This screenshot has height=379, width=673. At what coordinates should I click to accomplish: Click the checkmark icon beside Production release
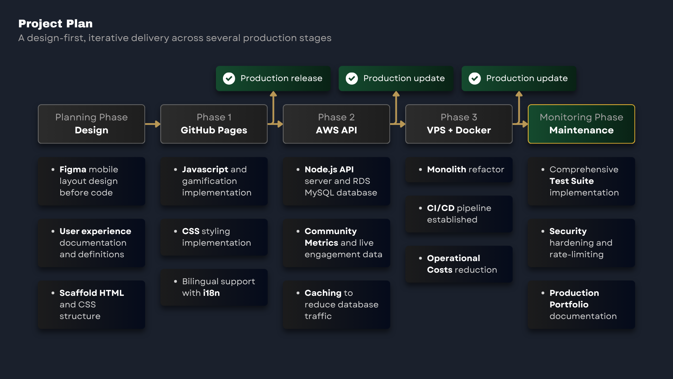click(x=229, y=78)
